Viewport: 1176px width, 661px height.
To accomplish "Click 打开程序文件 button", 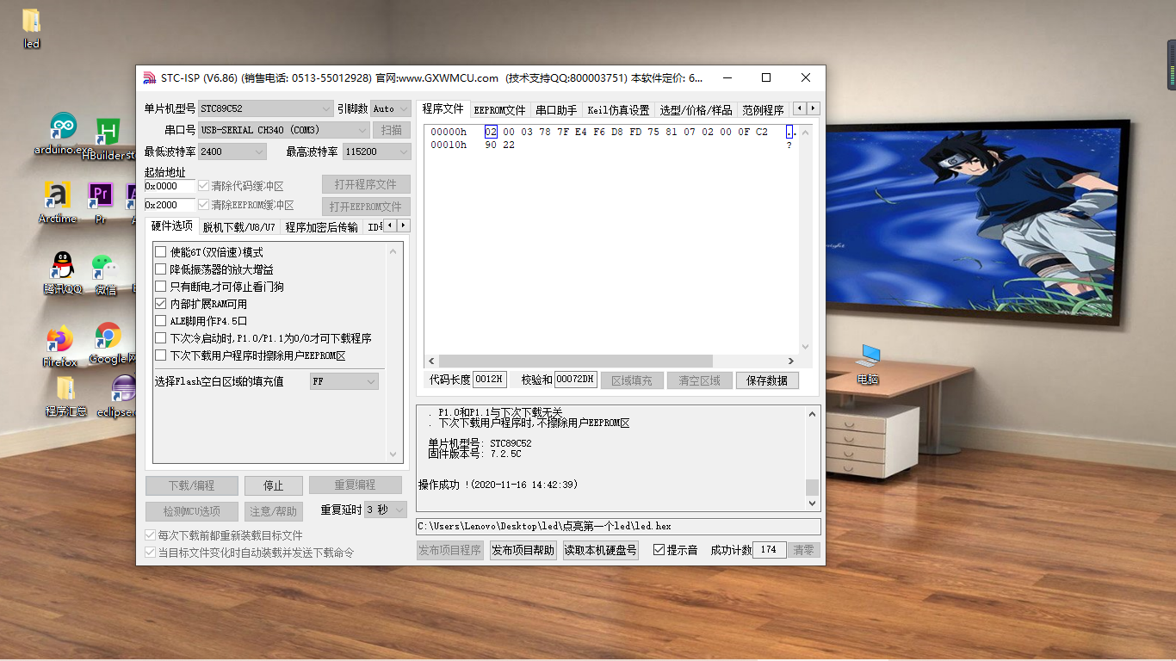I will [366, 184].
